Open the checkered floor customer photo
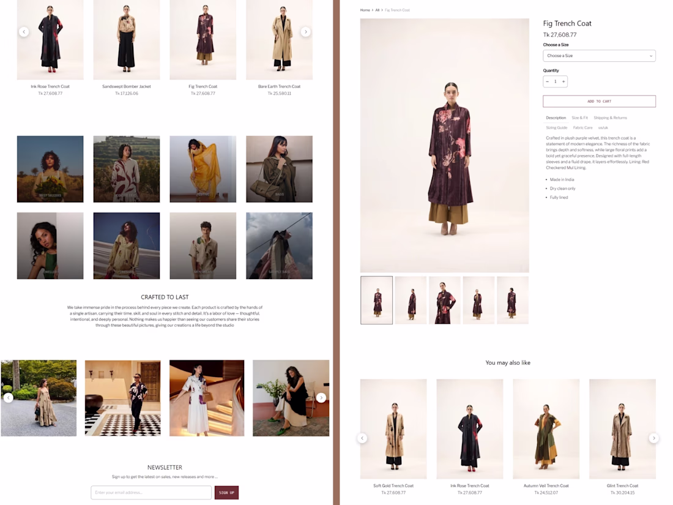The image size is (673, 505). point(123,398)
